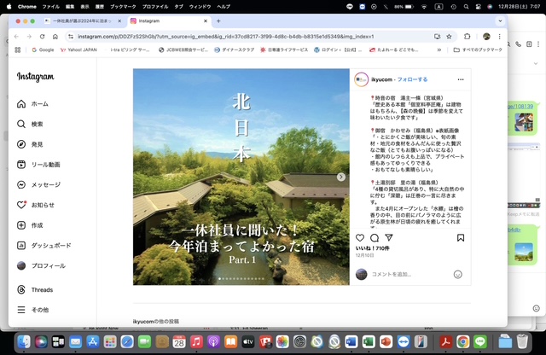Open 編集 menu in menu bar
Screen dimensions: 546x355
pyautogui.click(x=70, y=6)
